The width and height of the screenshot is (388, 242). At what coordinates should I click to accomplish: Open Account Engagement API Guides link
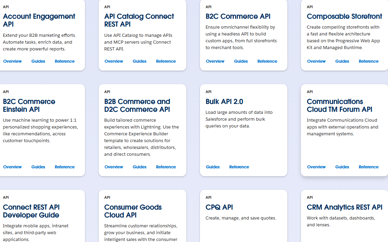tap(38, 61)
